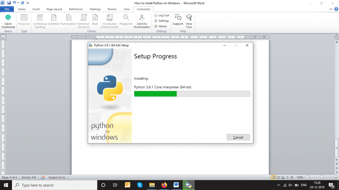
Task: Customize Quick Access Toolbar dropdown
Action: coord(28,3)
